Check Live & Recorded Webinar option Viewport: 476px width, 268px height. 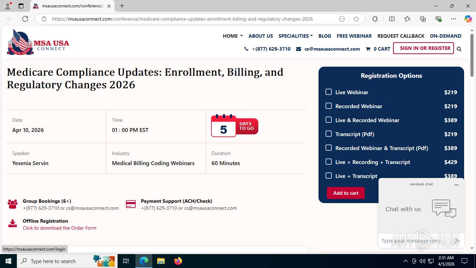click(329, 120)
